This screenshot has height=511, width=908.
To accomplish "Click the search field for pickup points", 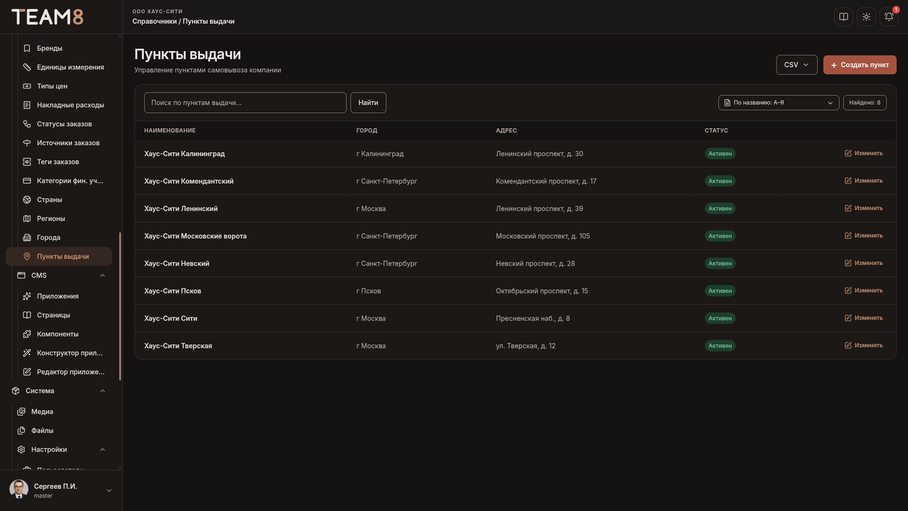I will [x=245, y=103].
